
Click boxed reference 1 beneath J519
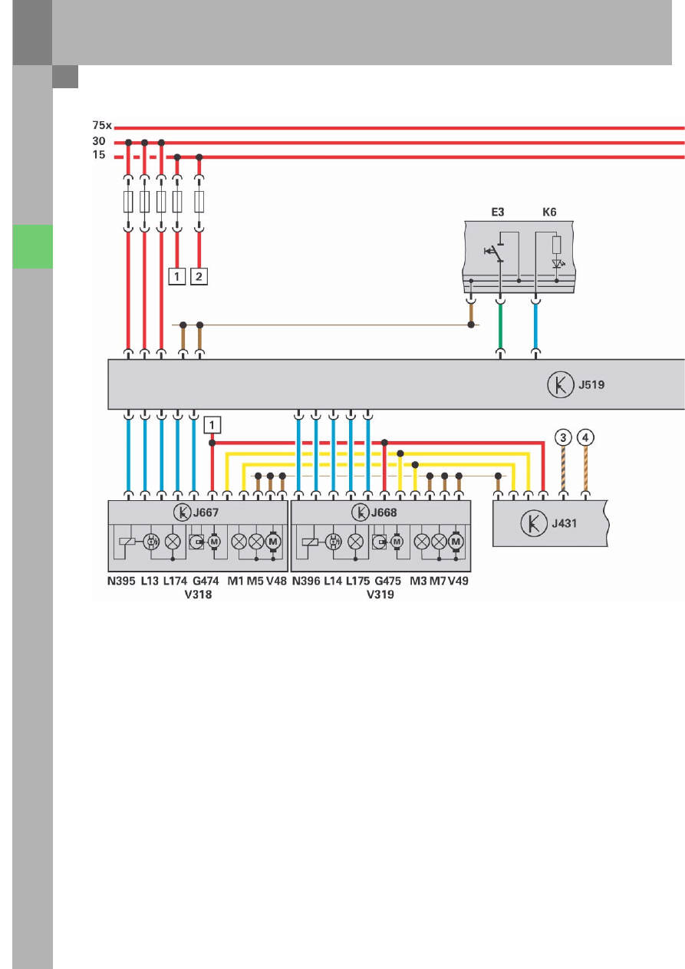[x=212, y=423]
